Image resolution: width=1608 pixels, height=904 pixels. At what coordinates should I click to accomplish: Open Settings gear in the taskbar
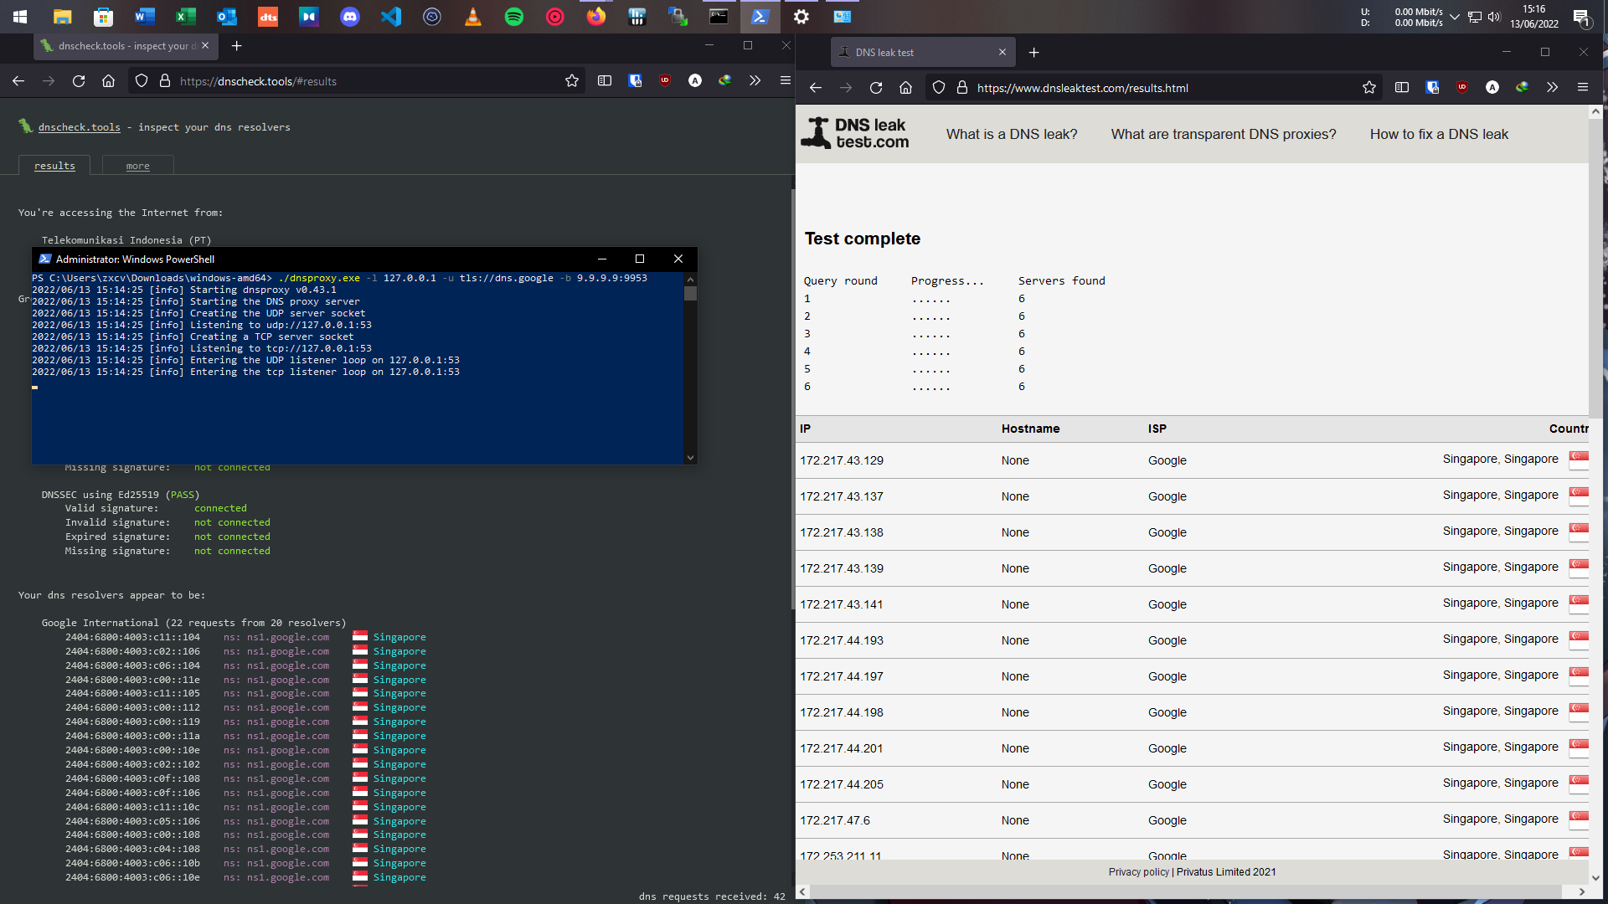(x=801, y=16)
